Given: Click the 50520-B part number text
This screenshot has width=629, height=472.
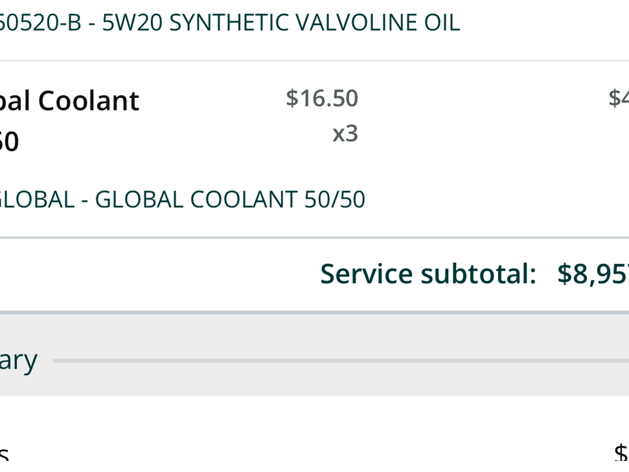Looking at the screenshot, I should click(x=40, y=23).
